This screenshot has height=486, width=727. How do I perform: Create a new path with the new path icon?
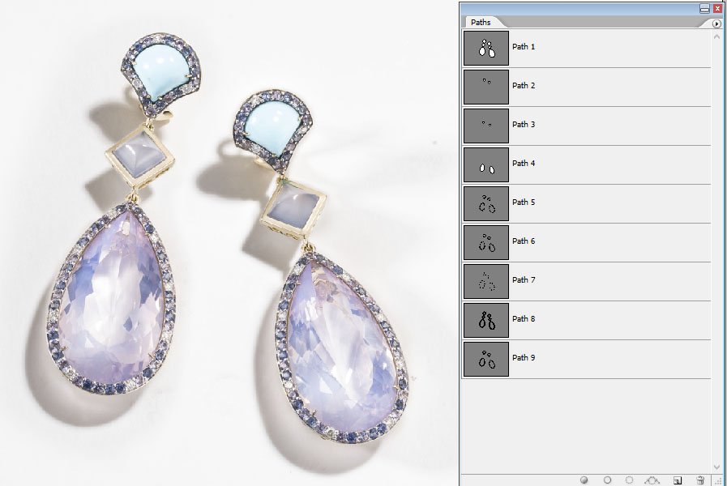(677, 480)
